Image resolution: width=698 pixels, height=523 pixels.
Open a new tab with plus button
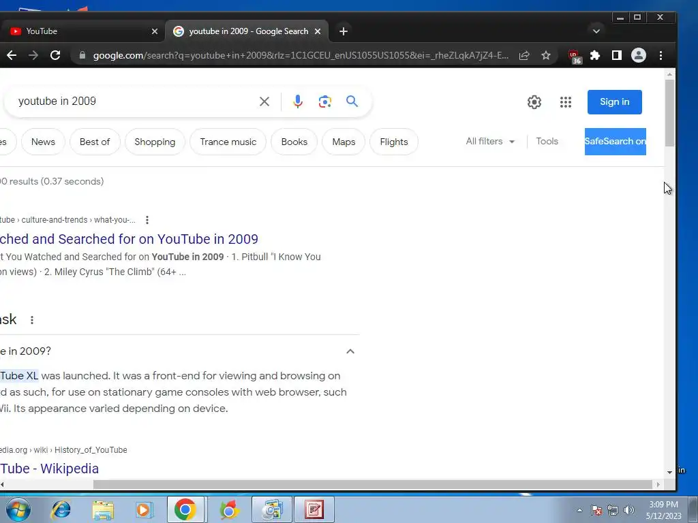344,31
